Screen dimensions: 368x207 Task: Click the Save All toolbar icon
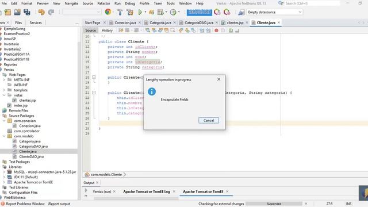(x=27, y=12)
